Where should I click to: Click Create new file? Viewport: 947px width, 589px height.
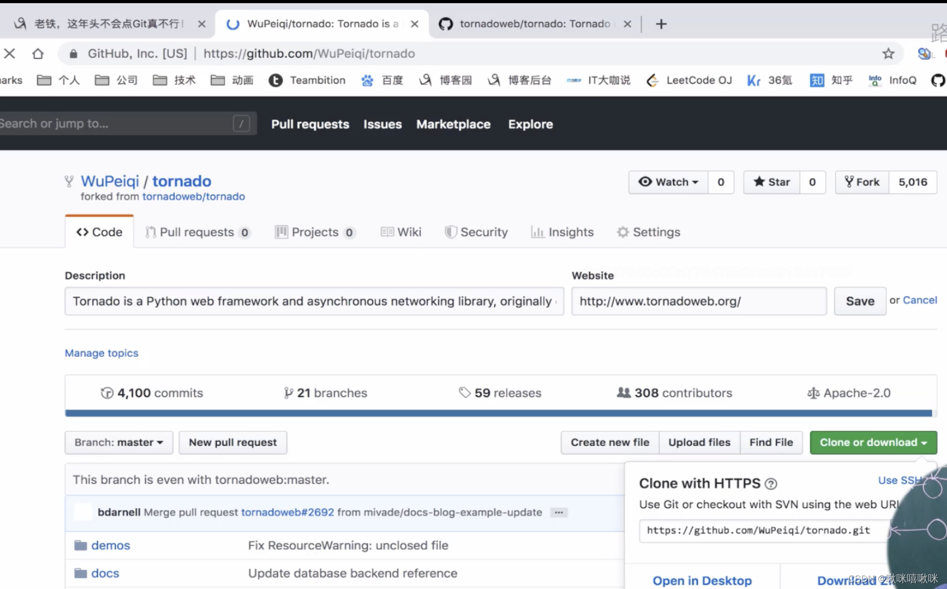610,443
